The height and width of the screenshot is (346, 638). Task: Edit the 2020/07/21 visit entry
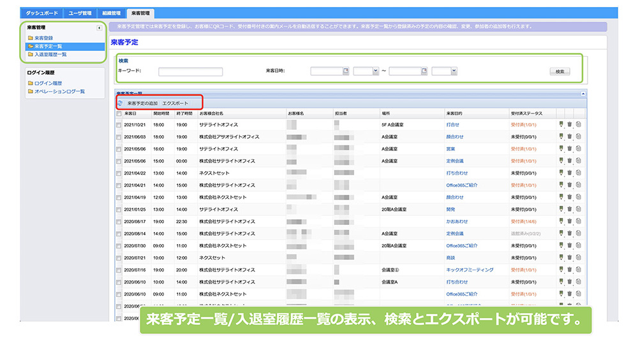pos(561,257)
